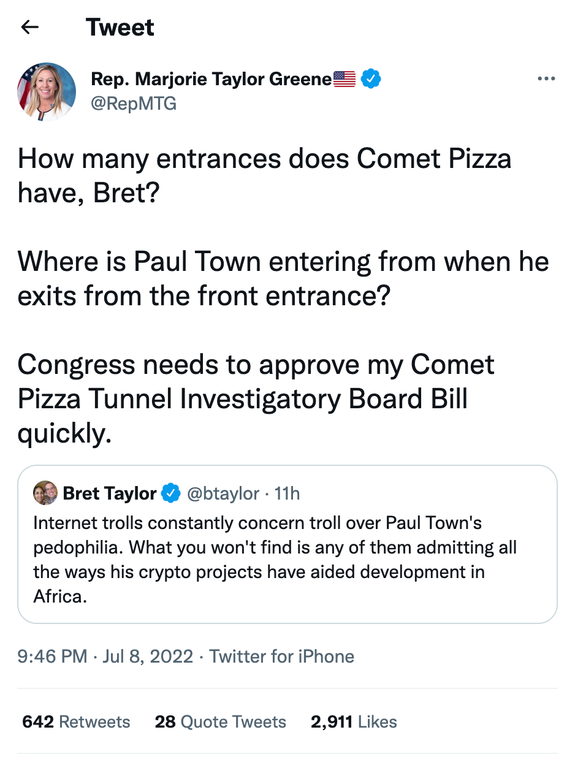Click Bret Taylor's small avatar in quoted tweet

(x=45, y=493)
